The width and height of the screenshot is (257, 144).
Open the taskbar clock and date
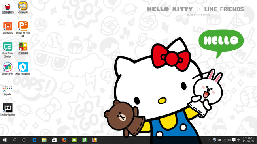coord(248,140)
